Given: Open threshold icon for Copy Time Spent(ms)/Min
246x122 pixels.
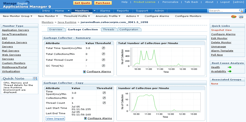Looking at the screenshot, I should pos(104,93).
